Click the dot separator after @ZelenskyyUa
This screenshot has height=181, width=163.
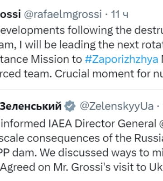click(158, 106)
